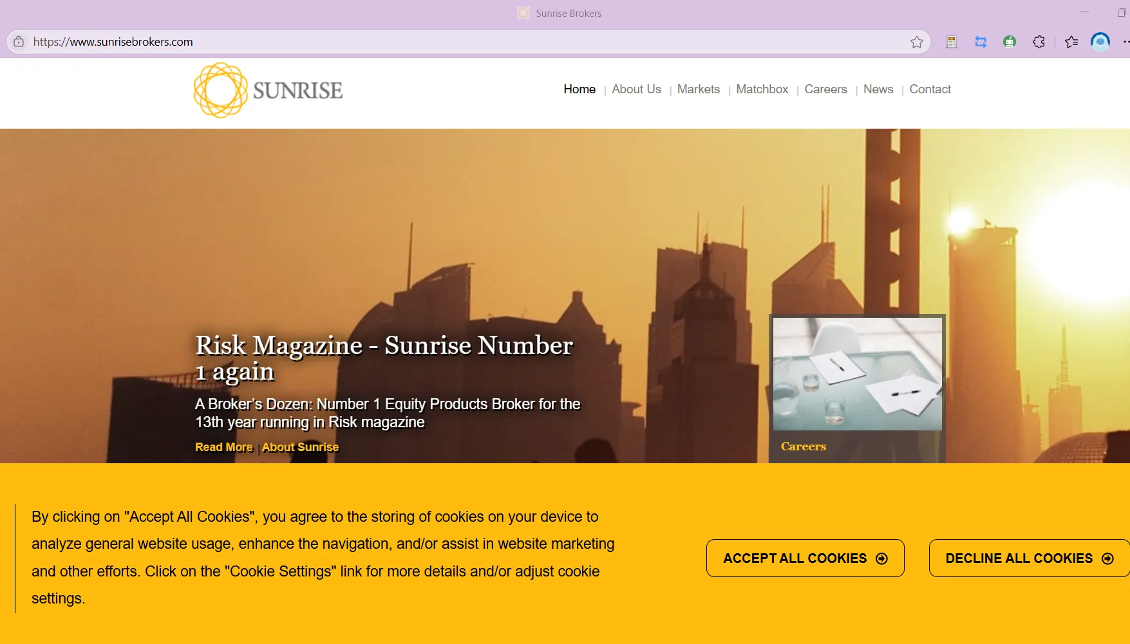Screen dimensions: 1130x644
Task: Minimize the browser window
Action: click(x=1084, y=12)
